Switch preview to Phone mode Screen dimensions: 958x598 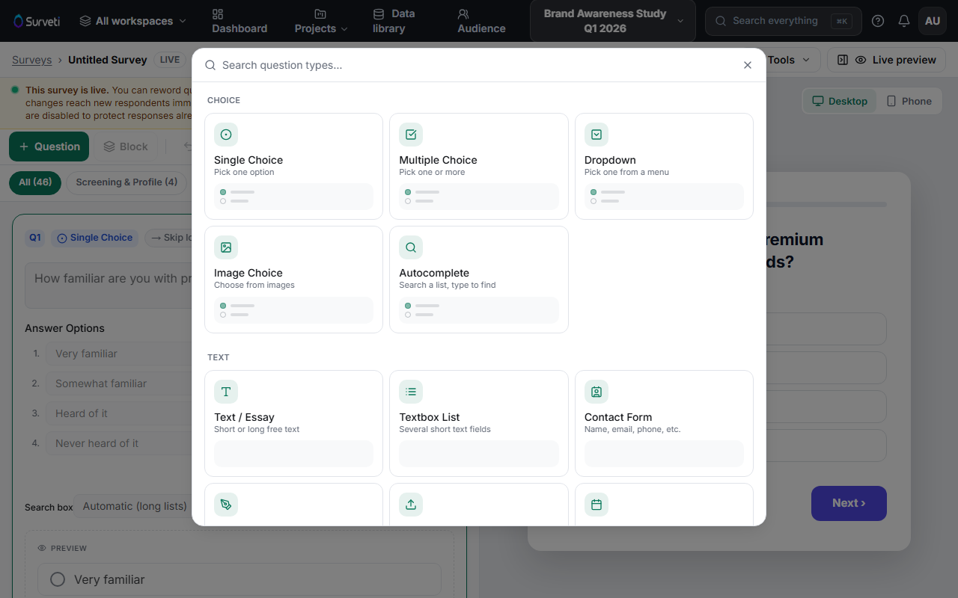tap(909, 101)
